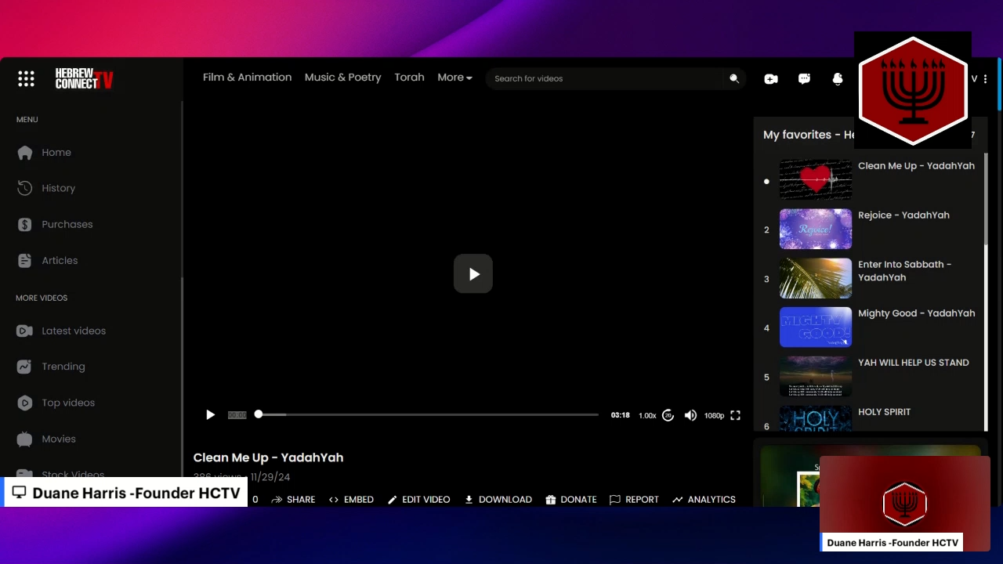Open the History page
The height and width of the screenshot is (564, 1003).
tap(59, 188)
